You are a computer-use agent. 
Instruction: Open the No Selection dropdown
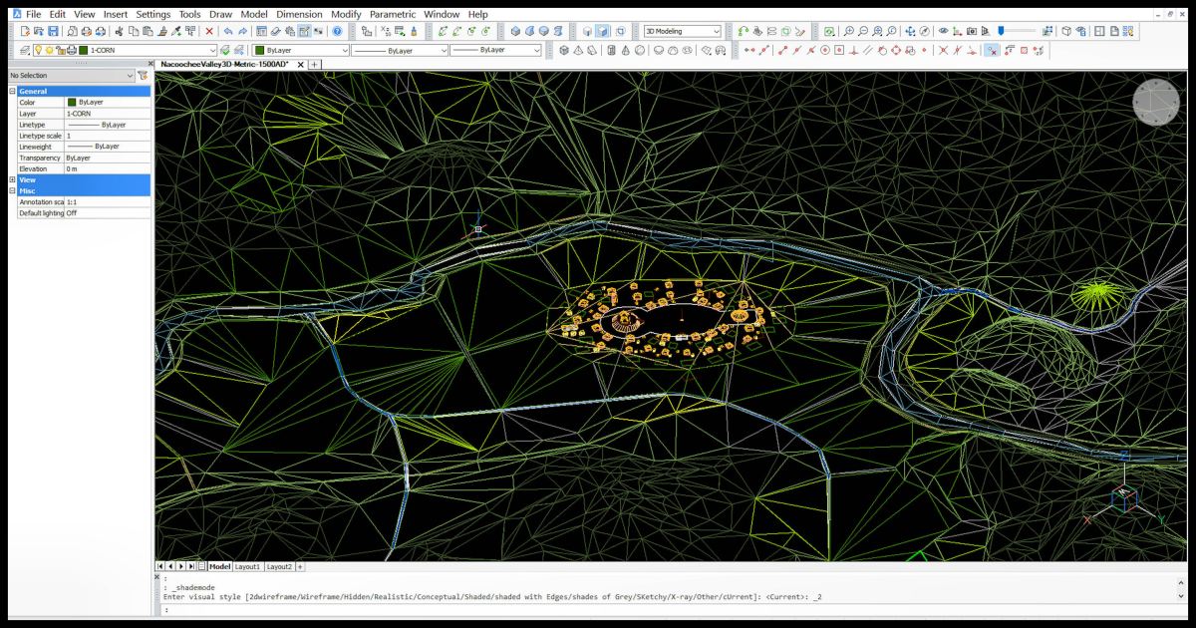[x=70, y=76]
